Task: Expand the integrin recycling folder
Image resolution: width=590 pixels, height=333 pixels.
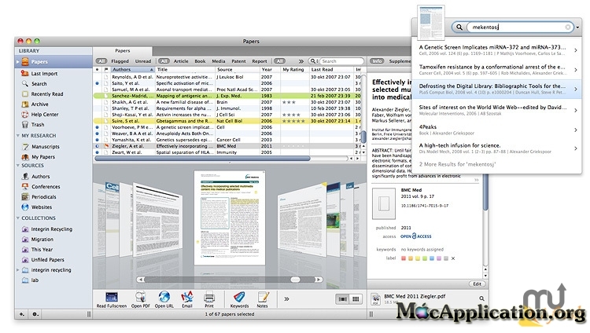Action: pyautogui.click(x=17, y=270)
